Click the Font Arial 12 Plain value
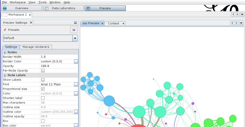Viewport: 245px width, 127px height. [57, 84]
